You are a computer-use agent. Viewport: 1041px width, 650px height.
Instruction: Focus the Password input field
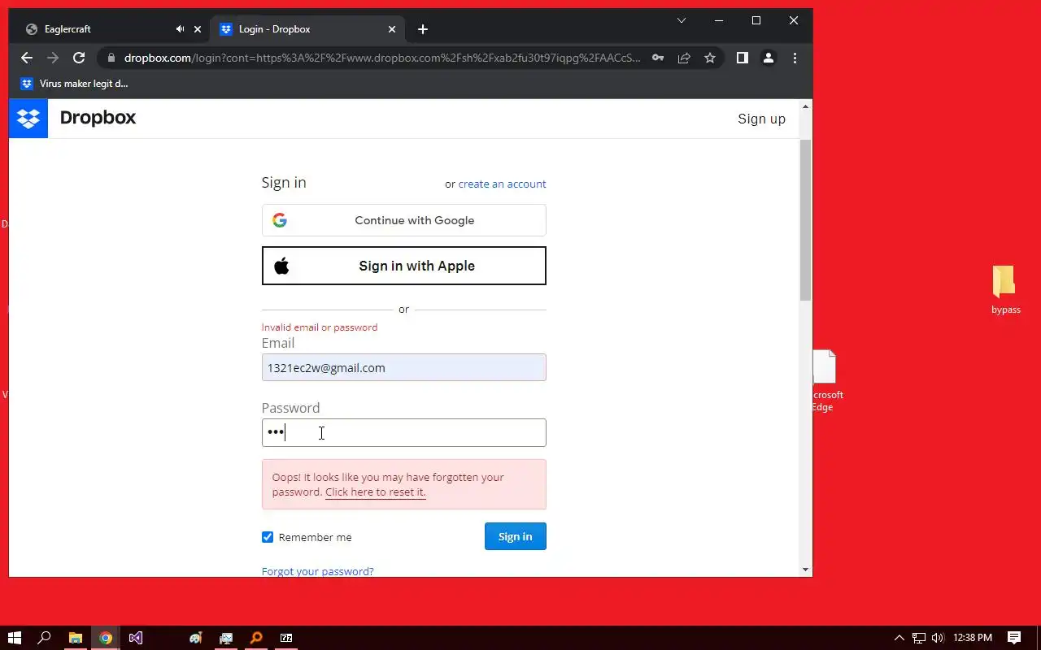point(403,432)
